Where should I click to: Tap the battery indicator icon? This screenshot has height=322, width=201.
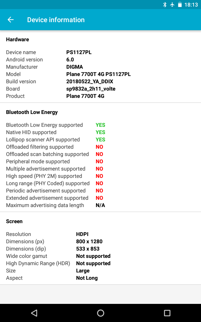point(180,5)
